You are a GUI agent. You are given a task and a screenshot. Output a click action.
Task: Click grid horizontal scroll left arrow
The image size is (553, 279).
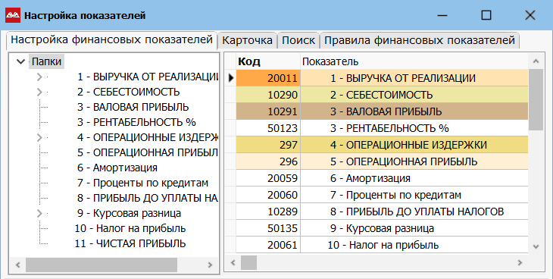click(233, 263)
